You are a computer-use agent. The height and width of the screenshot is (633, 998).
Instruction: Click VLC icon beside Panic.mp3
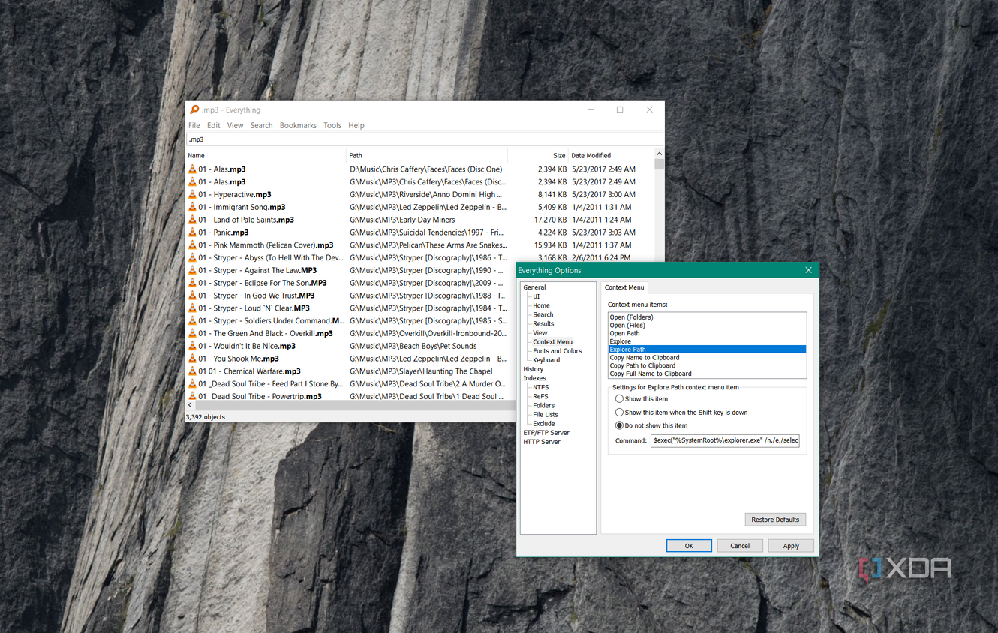click(x=192, y=232)
